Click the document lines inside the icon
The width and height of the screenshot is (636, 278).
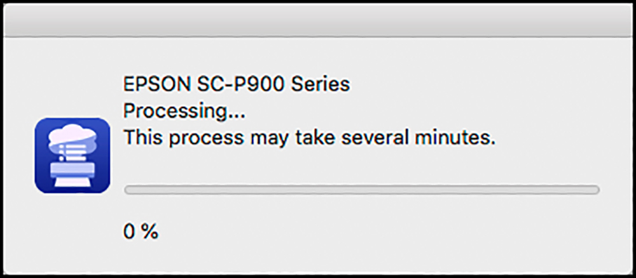(x=71, y=154)
